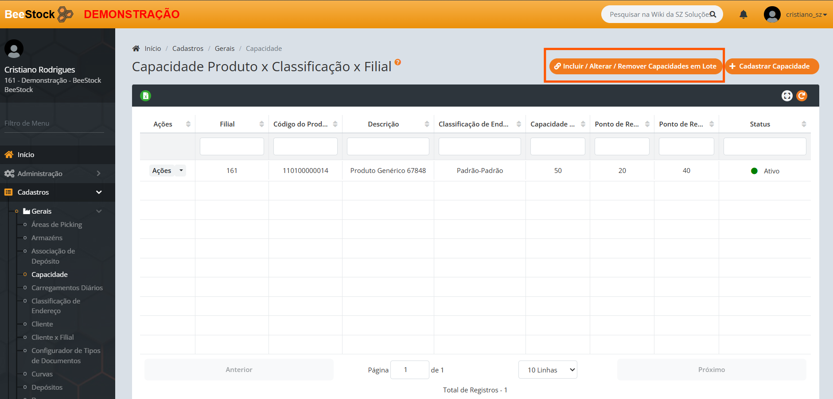Image resolution: width=833 pixels, height=399 pixels.
Task: Click the fullscreen expand table icon
Action: tap(787, 96)
